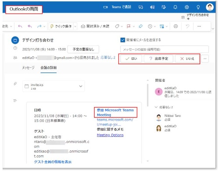Viewport: 219px width, 171px height.
Task: Open the toolbar more options ellipsis
Action: [x=199, y=26]
